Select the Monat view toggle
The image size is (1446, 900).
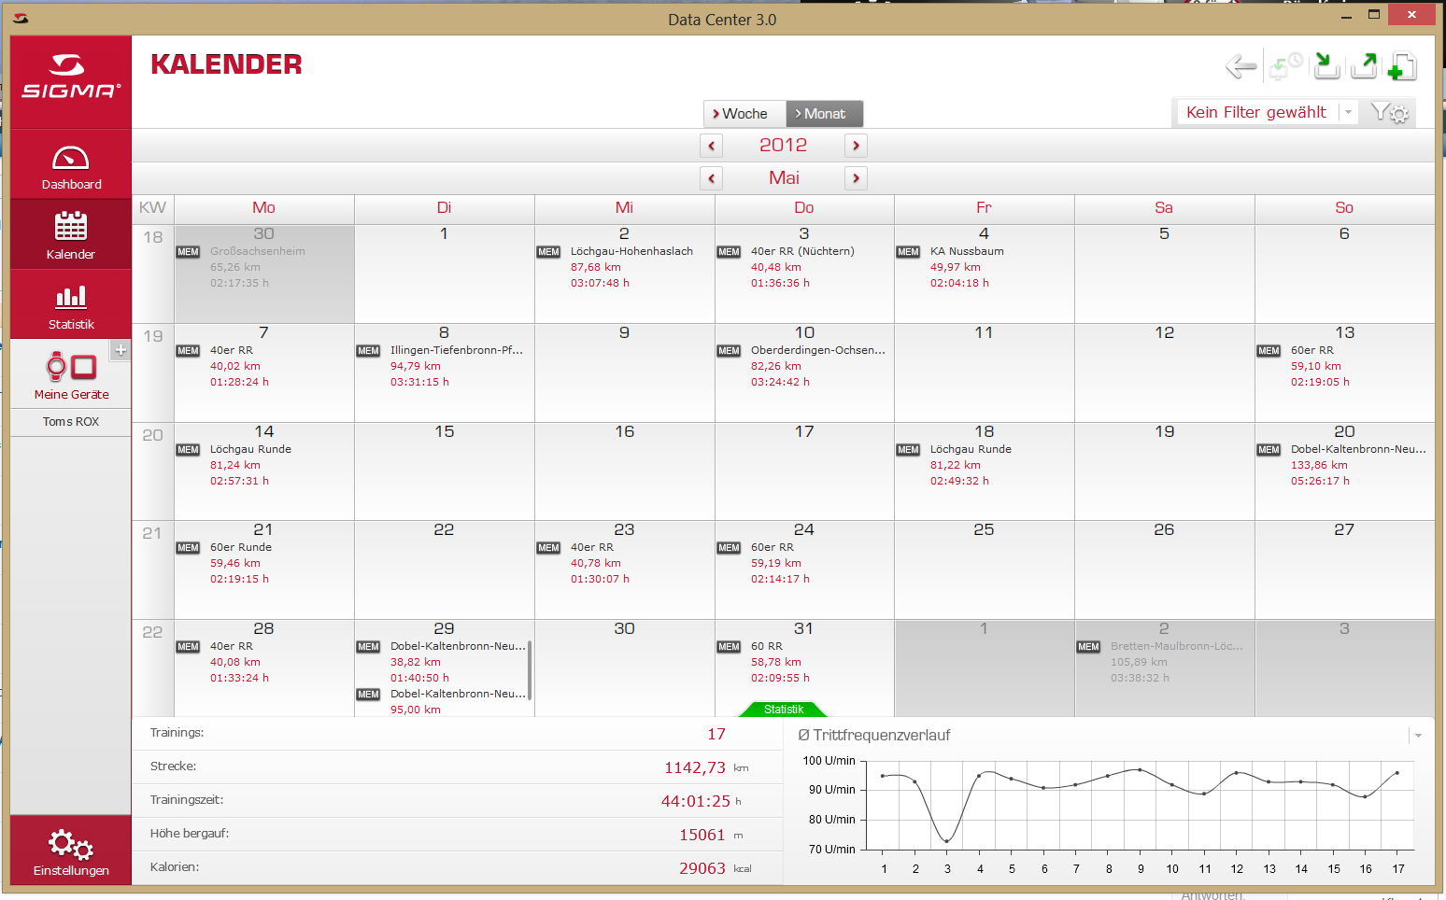(x=824, y=114)
